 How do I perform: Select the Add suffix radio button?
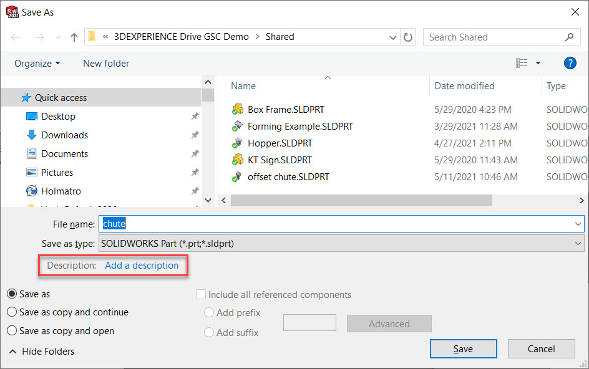click(x=209, y=332)
